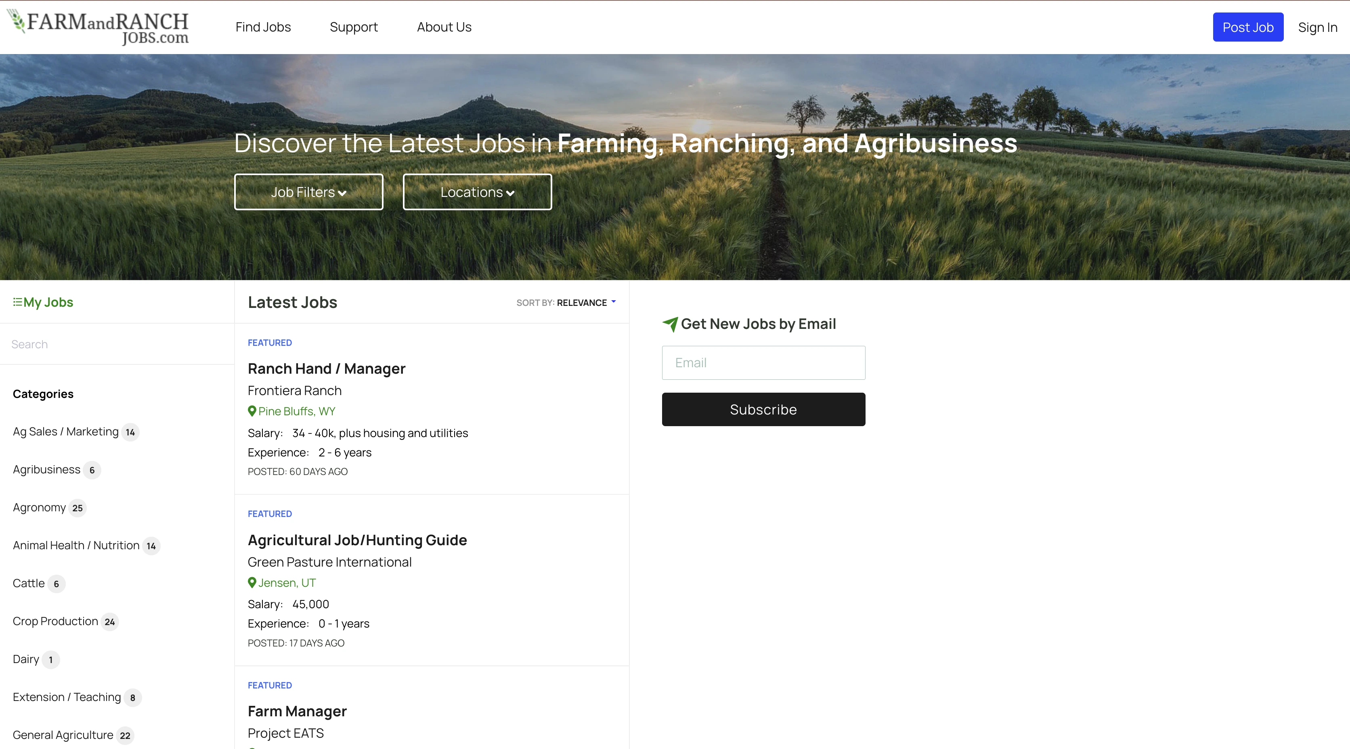The height and width of the screenshot is (749, 1350).
Task: Go to the Support page
Action: click(354, 27)
